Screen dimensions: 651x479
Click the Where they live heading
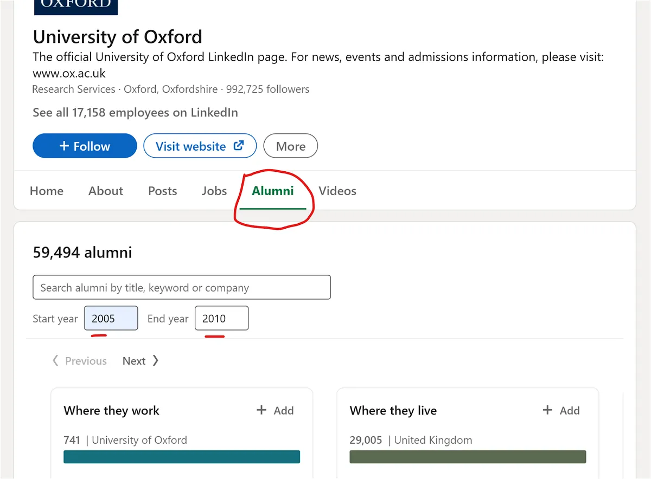coord(393,411)
